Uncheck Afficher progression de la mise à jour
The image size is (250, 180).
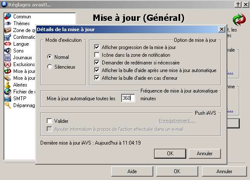[x=97, y=47]
